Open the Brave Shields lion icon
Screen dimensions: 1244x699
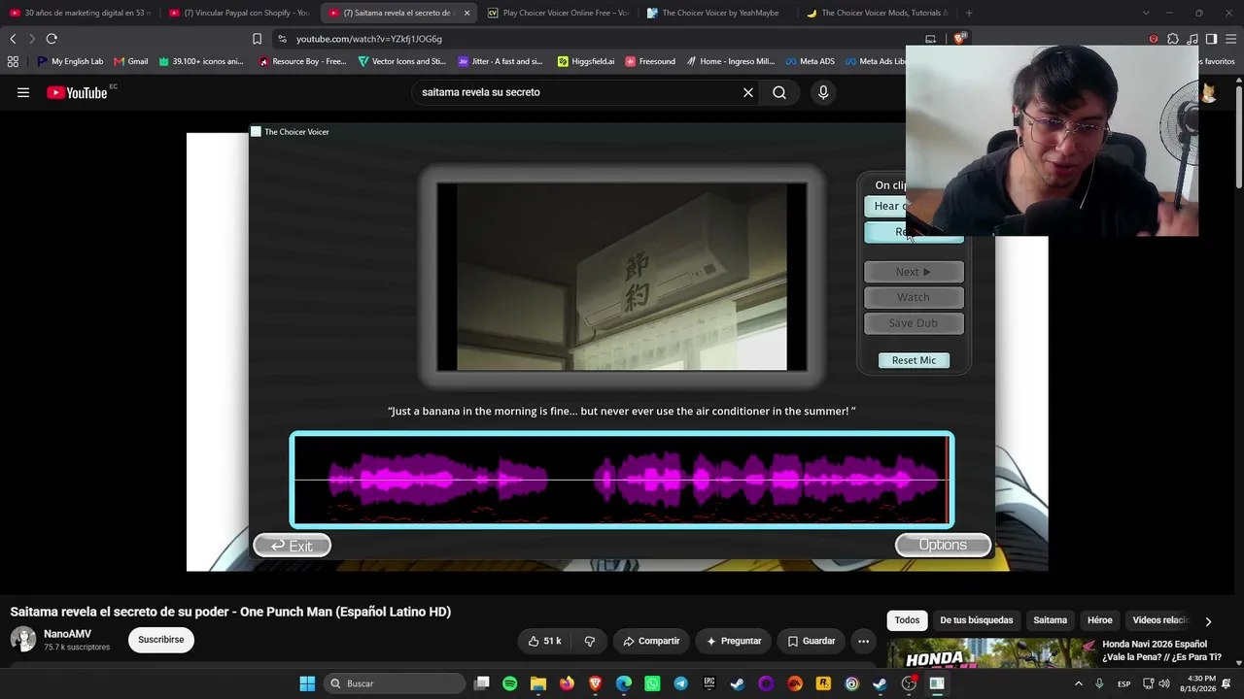click(x=959, y=39)
